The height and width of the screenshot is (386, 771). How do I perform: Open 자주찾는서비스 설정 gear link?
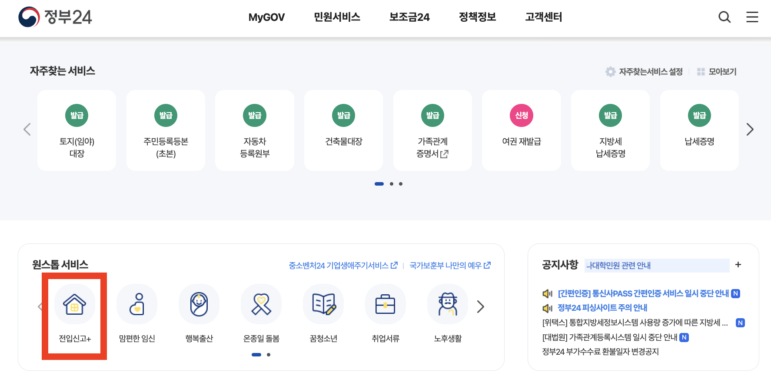click(x=644, y=72)
